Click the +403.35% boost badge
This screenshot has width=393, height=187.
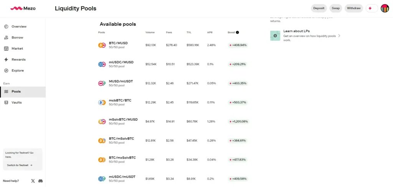(238, 84)
